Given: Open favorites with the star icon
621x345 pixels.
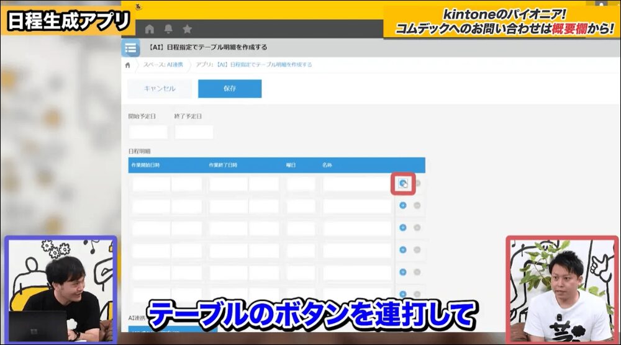Looking at the screenshot, I should click(x=188, y=29).
